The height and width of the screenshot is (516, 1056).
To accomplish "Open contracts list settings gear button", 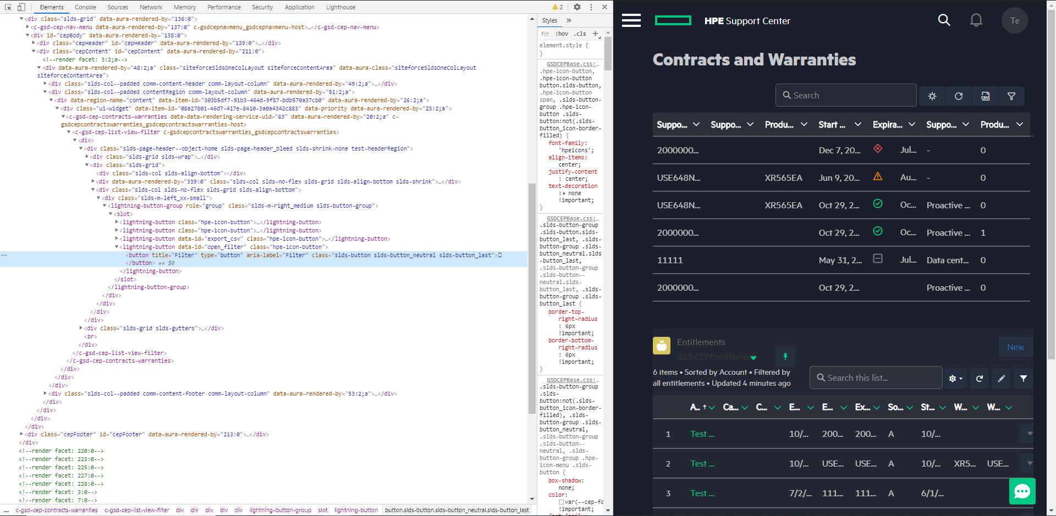I will 932,96.
